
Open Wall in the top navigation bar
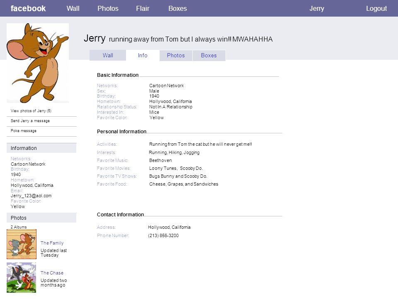tap(73, 8)
